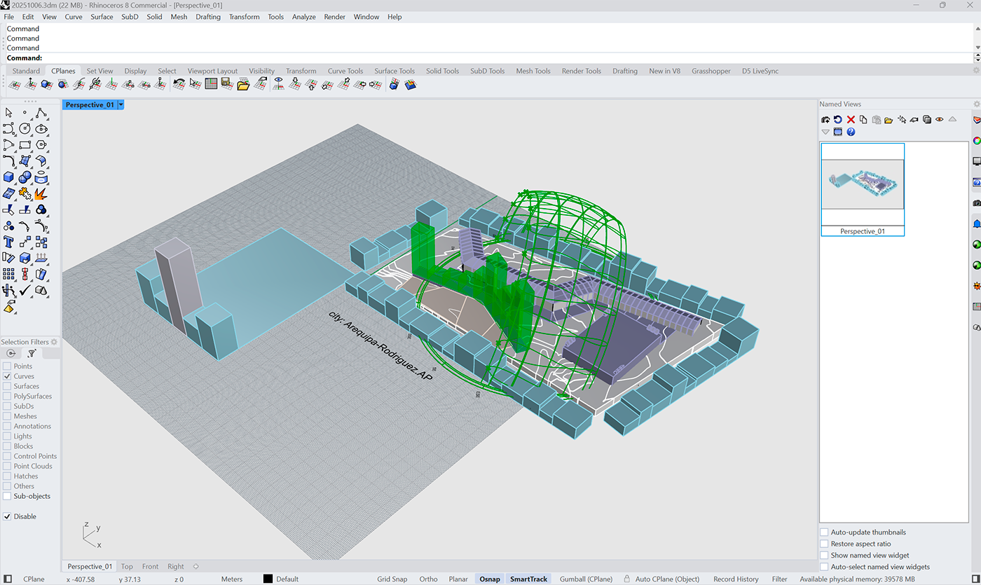Toggle the Osnap status bar option

click(x=490, y=579)
